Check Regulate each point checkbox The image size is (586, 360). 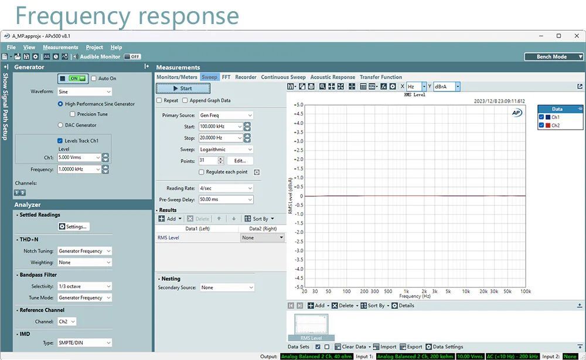pyautogui.click(x=202, y=172)
